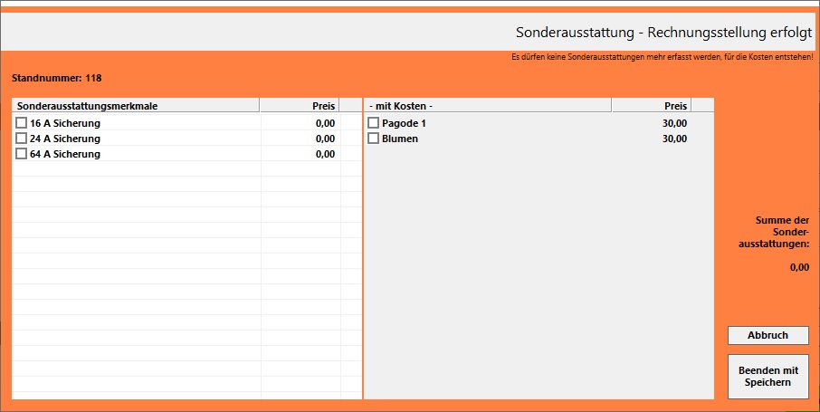This screenshot has width=820, height=412.
Task: Click the Summe der Sonderausstattungen label
Action: [782, 232]
